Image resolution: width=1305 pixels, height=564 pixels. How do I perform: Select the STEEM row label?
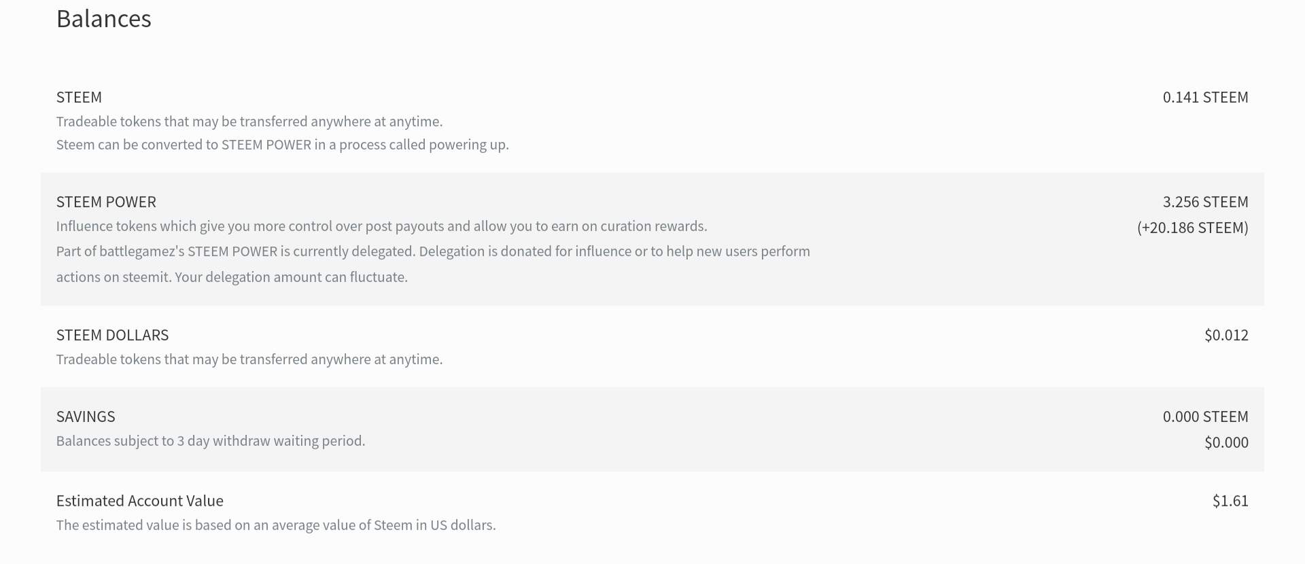pyautogui.click(x=79, y=97)
